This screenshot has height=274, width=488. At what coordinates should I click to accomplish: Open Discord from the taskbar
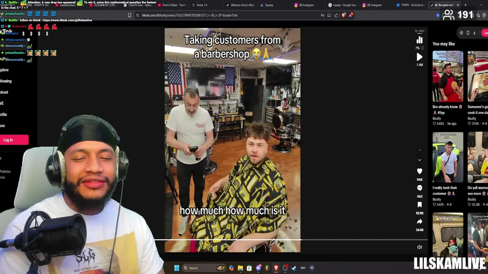[258, 268]
